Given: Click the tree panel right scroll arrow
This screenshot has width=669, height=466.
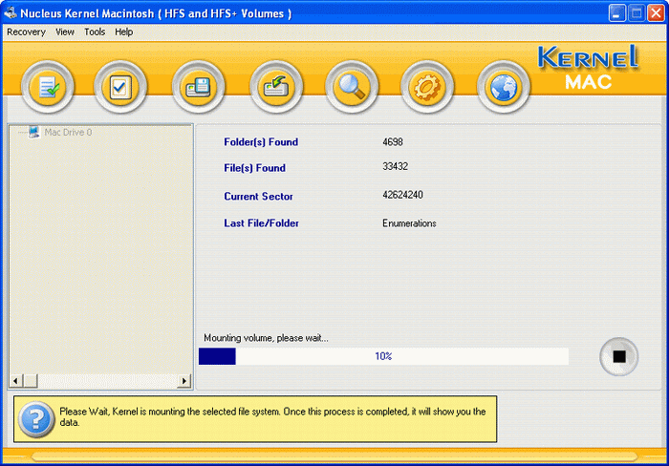Looking at the screenshot, I should tap(183, 381).
